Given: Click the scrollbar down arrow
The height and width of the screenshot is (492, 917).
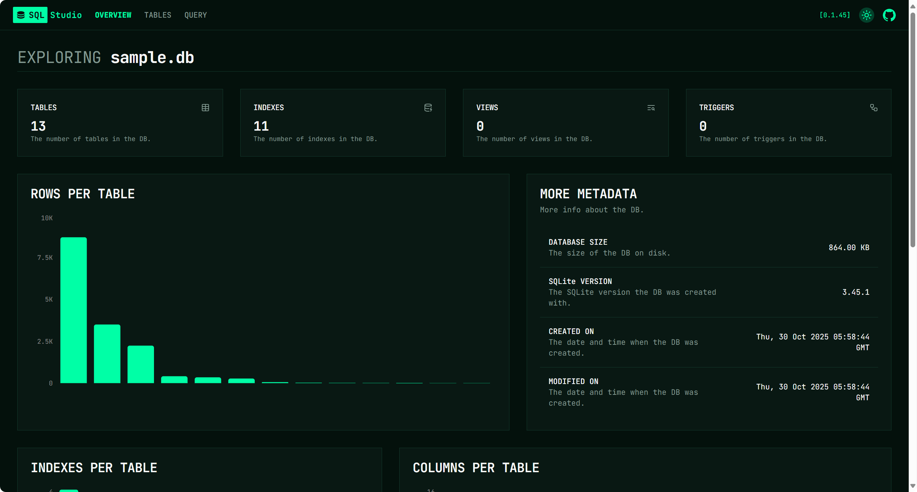Looking at the screenshot, I should click(913, 486).
